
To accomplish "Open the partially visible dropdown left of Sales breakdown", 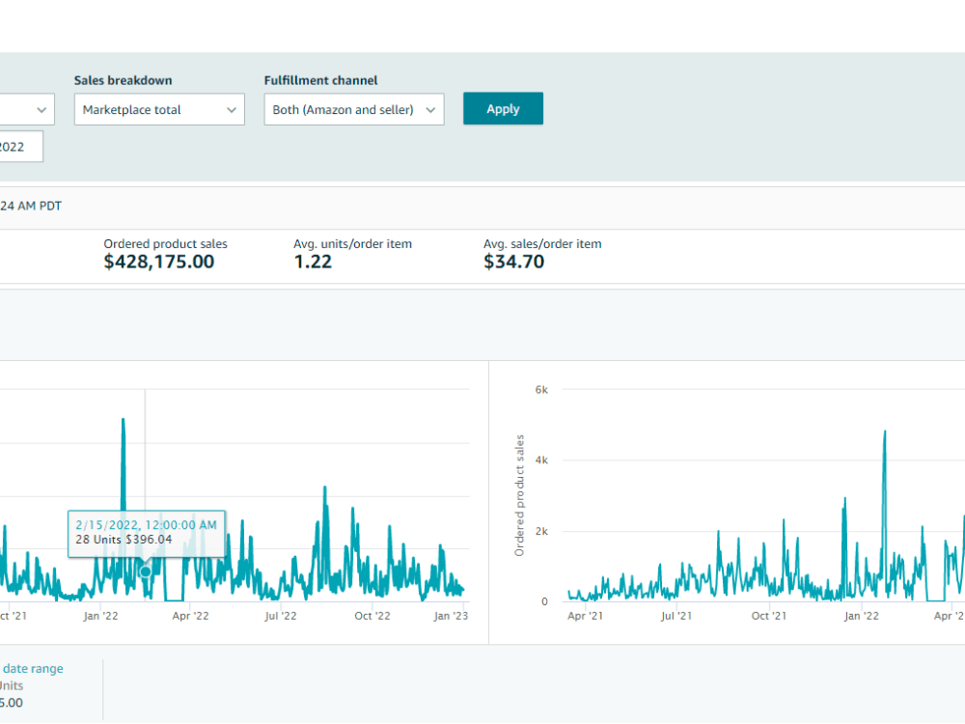I will tap(27, 110).
